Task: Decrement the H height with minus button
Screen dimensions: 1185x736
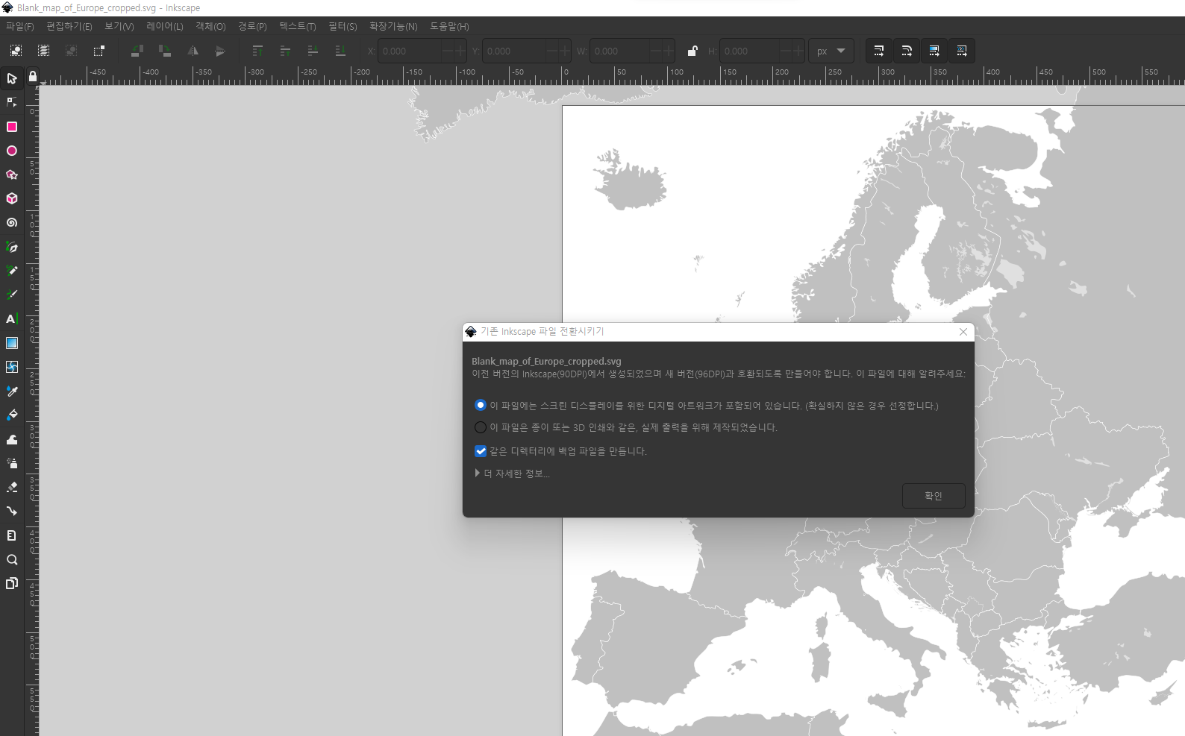Action: tap(785, 51)
